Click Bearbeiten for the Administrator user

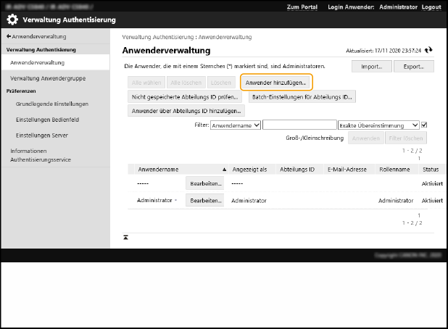click(x=205, y=200)
